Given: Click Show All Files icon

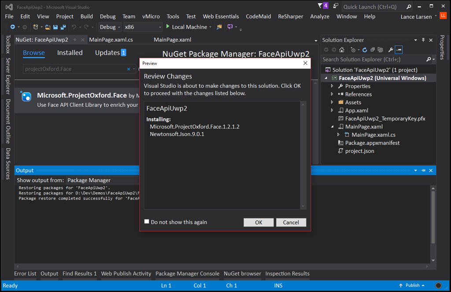Looking at the screenshot, I should (x=380, y=50).
